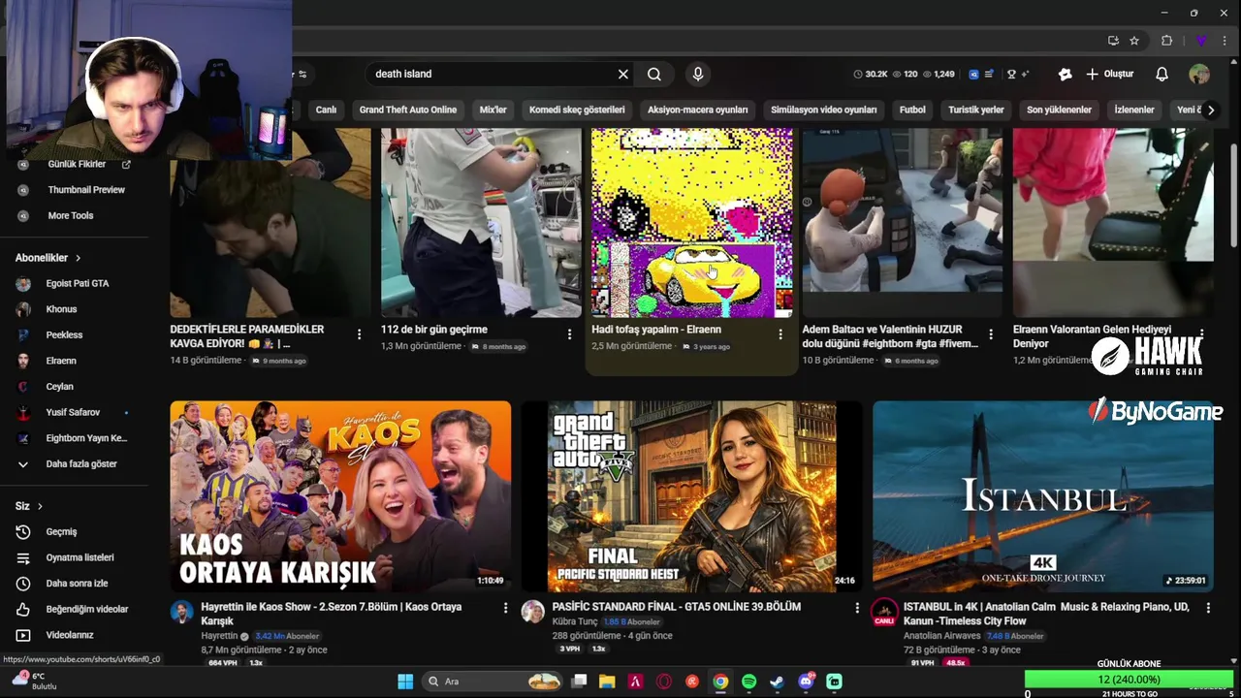Image resolution: width=1241 pixels, height=698 pixels.
Task: Select the Mix'ler filter chip
Action: (493, 110)
